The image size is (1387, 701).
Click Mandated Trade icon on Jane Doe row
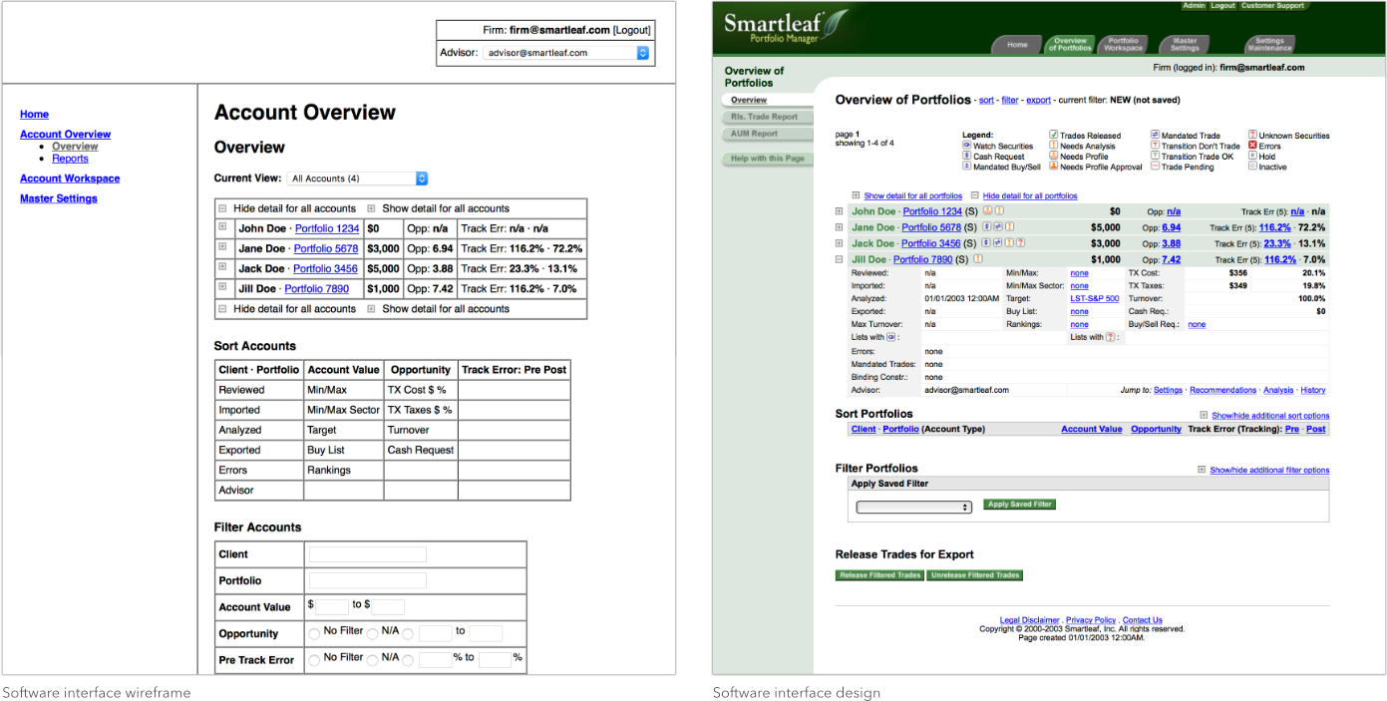(998, 226)
